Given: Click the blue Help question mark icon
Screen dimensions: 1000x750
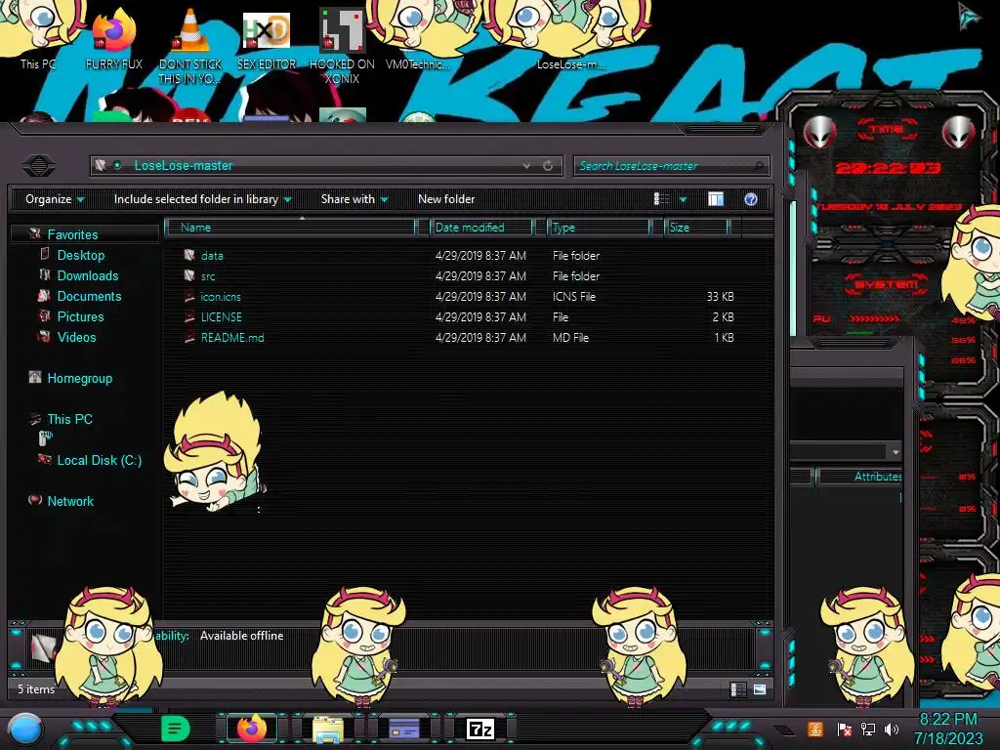Looking at the screenshot, I should pos(751,199).
